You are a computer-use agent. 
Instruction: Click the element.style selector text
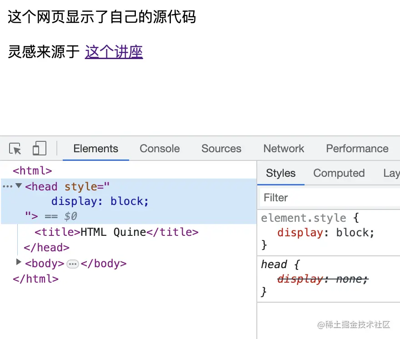[x=304, y=218]
